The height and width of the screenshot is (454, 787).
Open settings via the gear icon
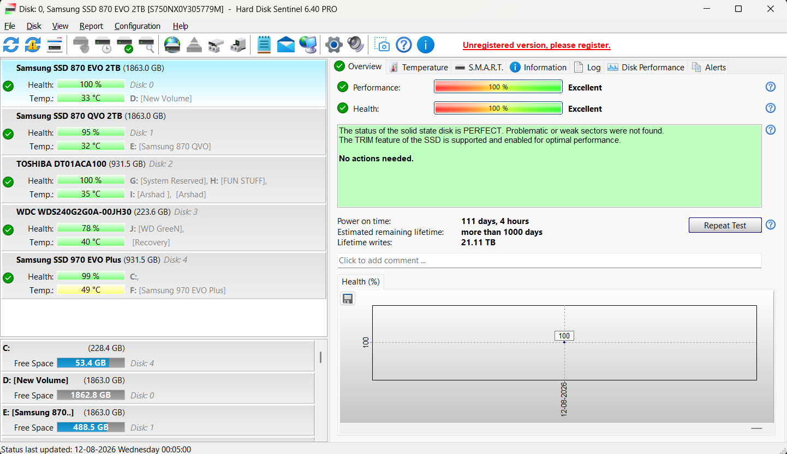coord(333,45)
